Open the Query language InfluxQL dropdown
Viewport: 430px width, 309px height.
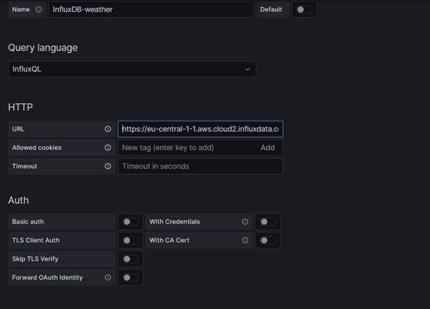132,69
